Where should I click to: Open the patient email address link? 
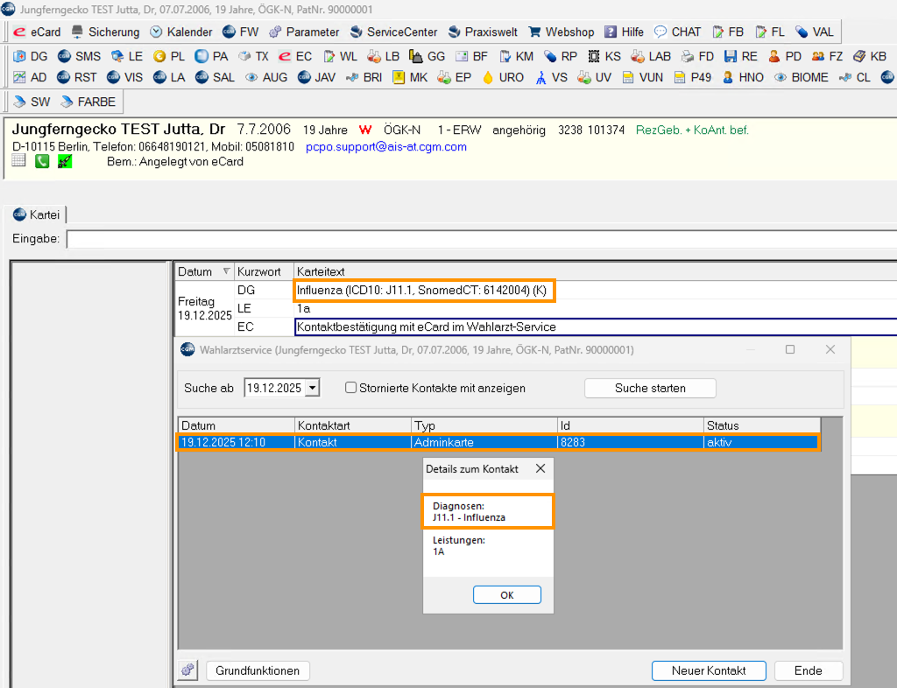385,147
